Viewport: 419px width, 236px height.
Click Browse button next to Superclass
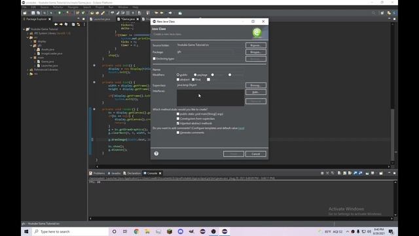(x=256, y=85)
